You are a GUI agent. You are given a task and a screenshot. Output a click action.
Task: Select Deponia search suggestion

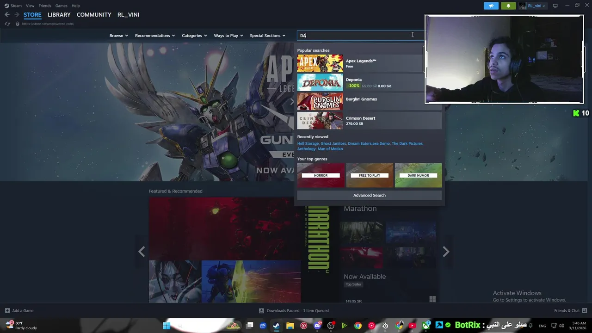[x=369, y=82]
